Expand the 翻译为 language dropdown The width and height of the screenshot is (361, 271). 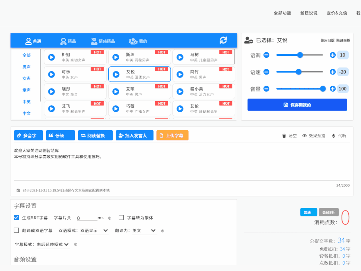pos(144,230)
